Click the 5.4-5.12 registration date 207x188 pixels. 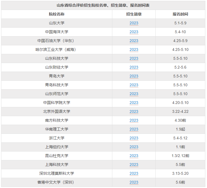click(180, 138)
